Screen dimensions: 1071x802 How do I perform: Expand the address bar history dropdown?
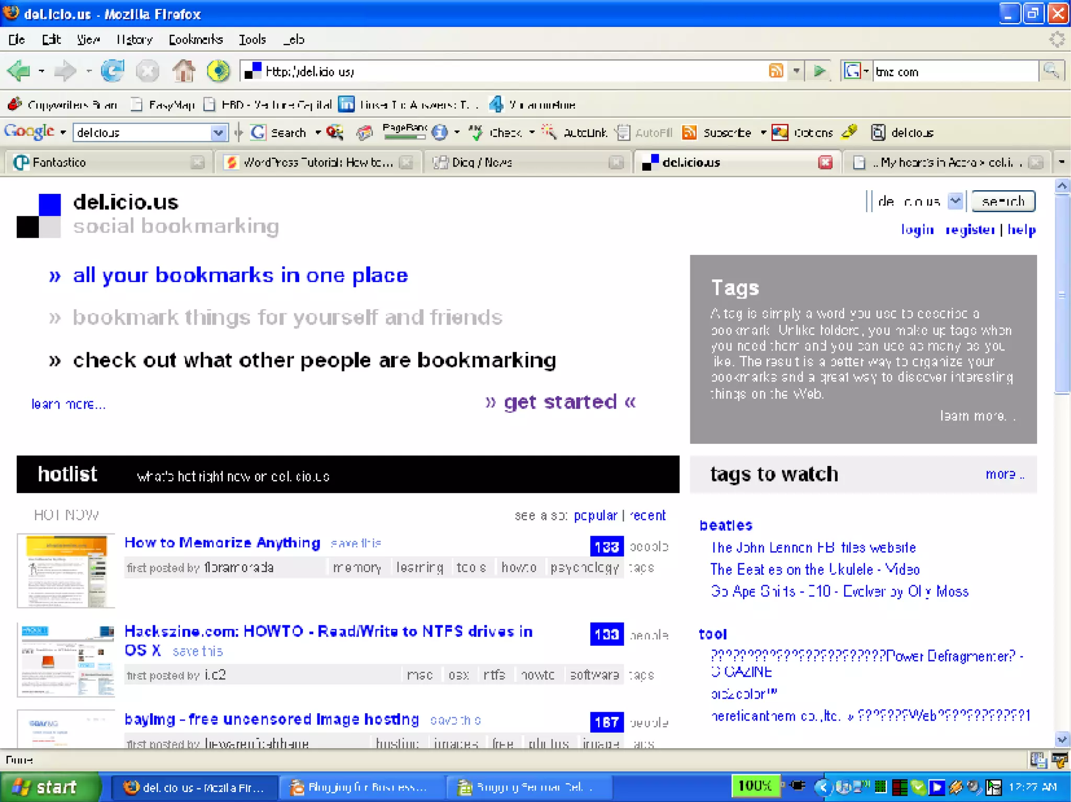tap(796, 71)
